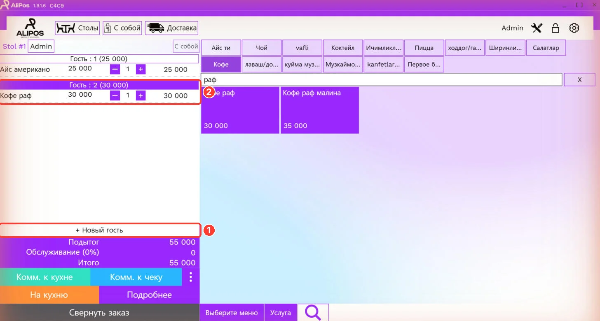600x321 pixels.
Task: Open the three-dot more options menu
Action: 191,277
